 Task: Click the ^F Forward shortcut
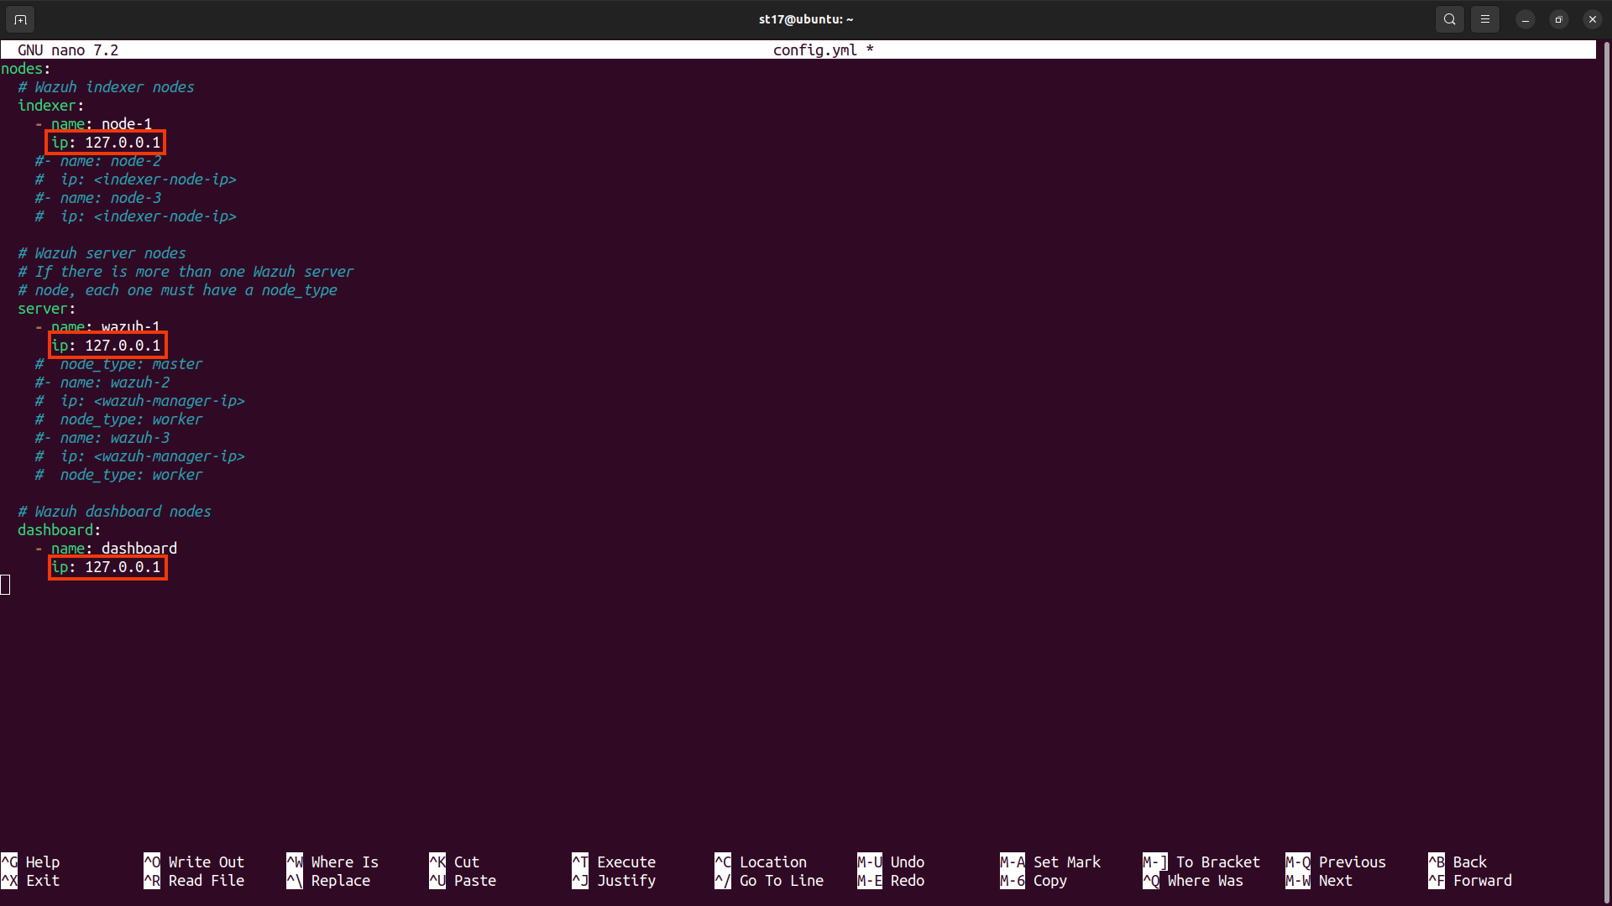[x=1470, y=881]
